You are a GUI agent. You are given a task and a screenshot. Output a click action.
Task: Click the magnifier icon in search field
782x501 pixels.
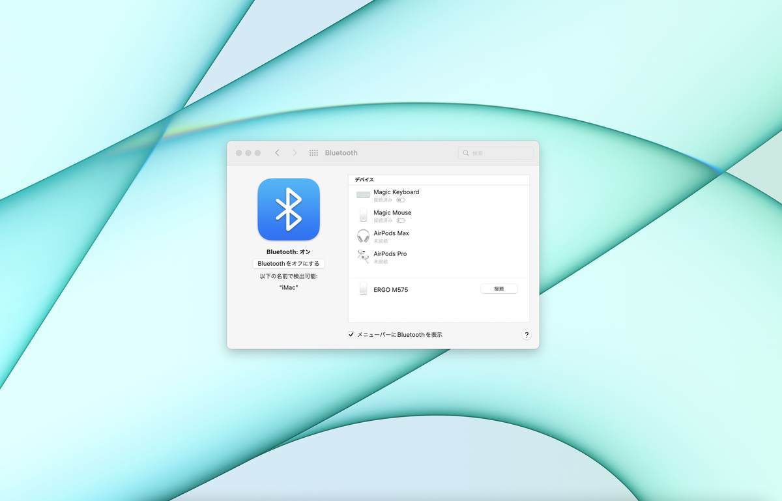pos(466,153)
